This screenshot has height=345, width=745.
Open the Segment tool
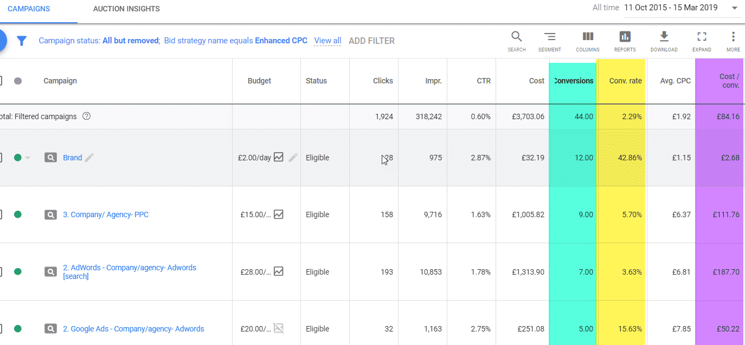point(549,37)
